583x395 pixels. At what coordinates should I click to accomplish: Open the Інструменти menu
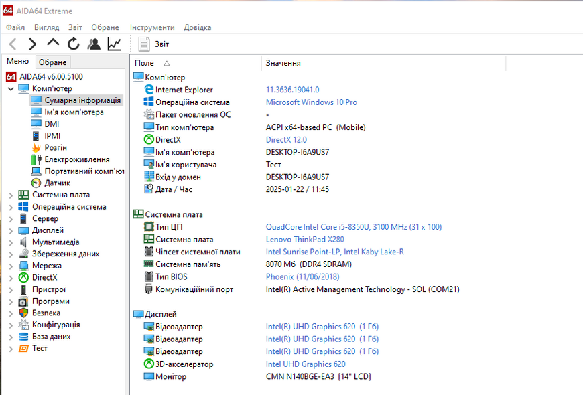point(152,27)
